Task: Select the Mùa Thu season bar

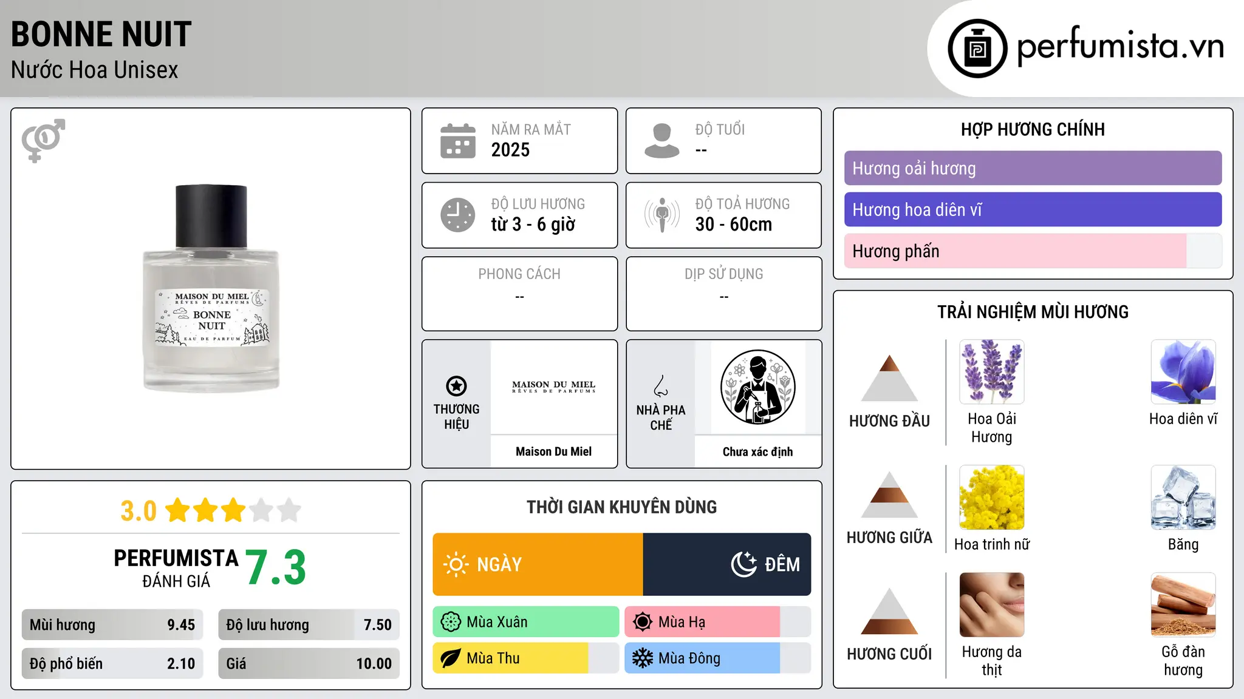Action: tap(526, 658)
